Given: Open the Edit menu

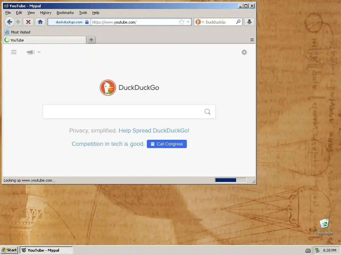Looking at the screenshot, I should 19,13.
